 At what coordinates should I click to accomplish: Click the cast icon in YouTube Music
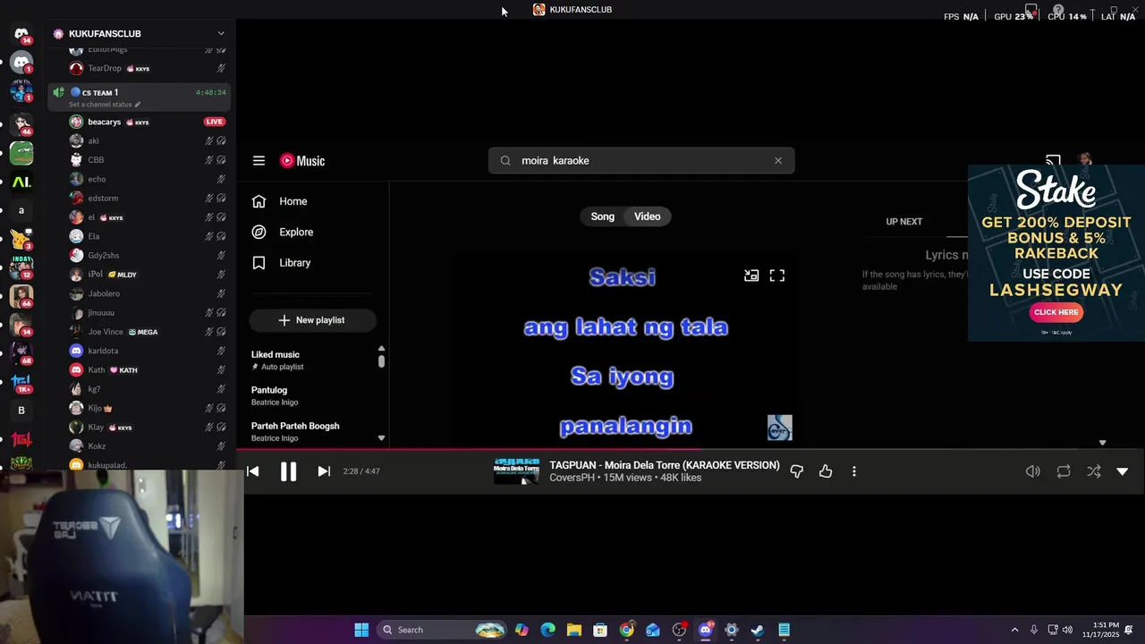(x=1053, y=161)
